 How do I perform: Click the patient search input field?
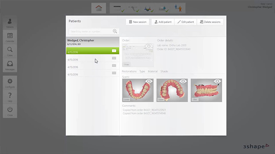tap(94, 31)
